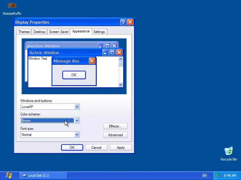The height and width of the screenshot is (180, 241).
Task: Switch to the Local Disk (C:) taskbar window
Action: point(43,175)
